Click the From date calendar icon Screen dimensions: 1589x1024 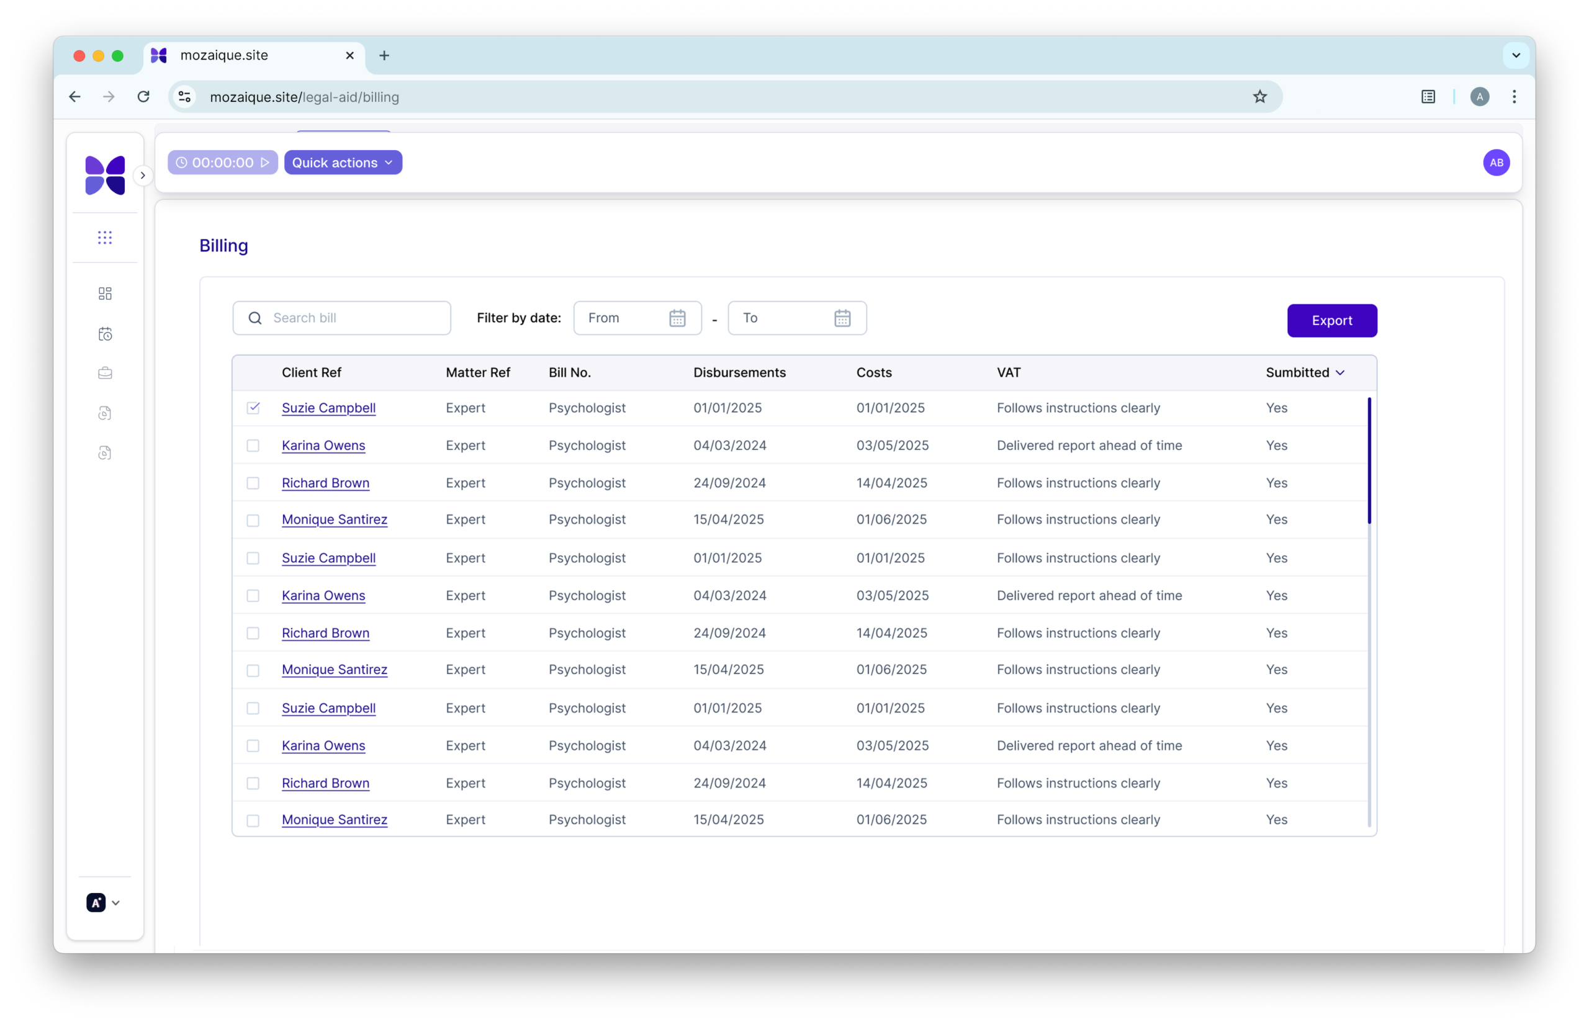tap(677, 318)
